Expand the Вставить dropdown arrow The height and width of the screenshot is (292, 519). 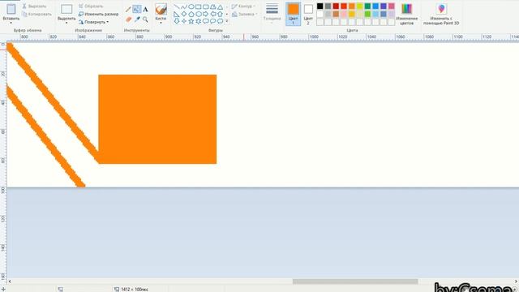tap(11, 23)
